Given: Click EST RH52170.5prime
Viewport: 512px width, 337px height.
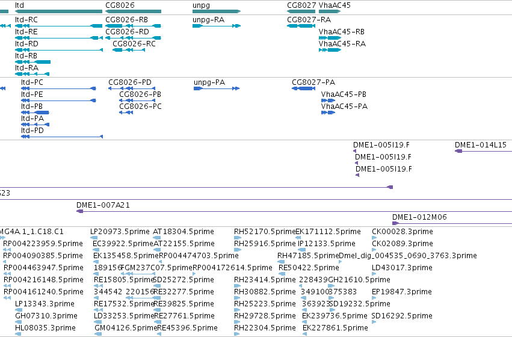Looking at the screenshot, I should (x=265, y=232).
